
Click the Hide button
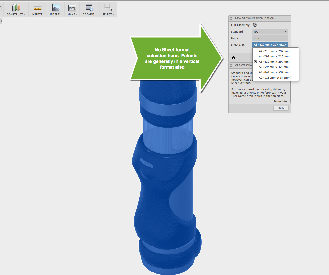[x=281, y=108]
